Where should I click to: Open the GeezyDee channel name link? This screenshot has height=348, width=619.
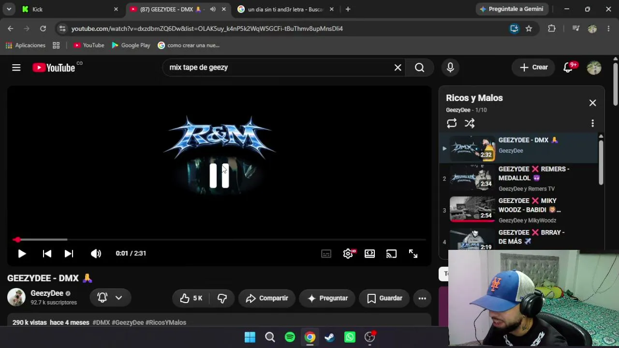[47, 293]
